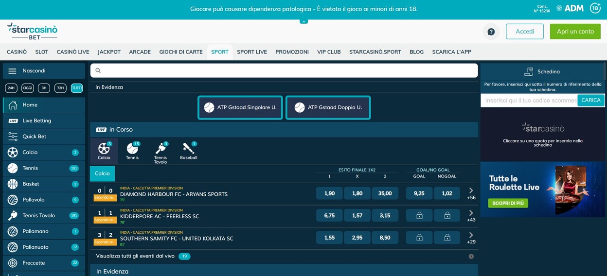
Task: Open arrow next to Visualizza tutti gli eventi
Action: pos(471,256)
